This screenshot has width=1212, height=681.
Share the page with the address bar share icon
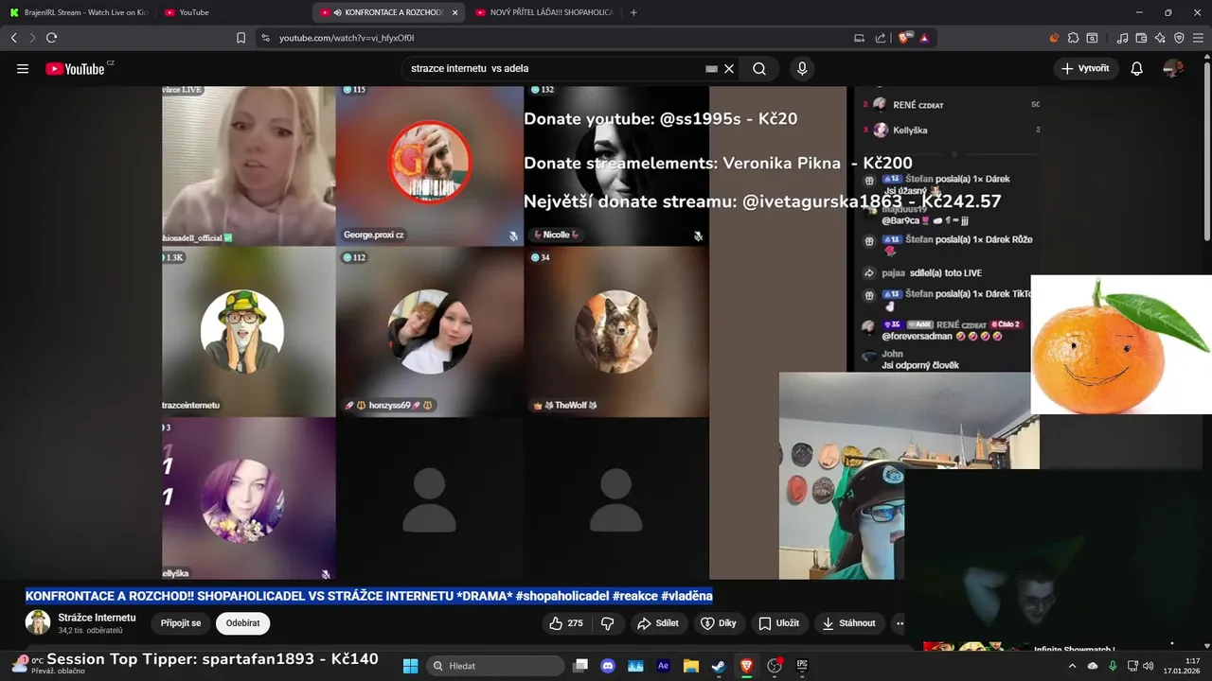point(881,38)
